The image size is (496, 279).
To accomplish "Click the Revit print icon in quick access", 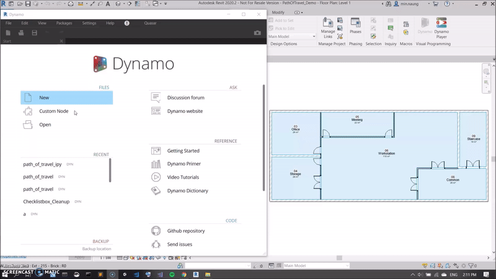I will pos(70,4).
